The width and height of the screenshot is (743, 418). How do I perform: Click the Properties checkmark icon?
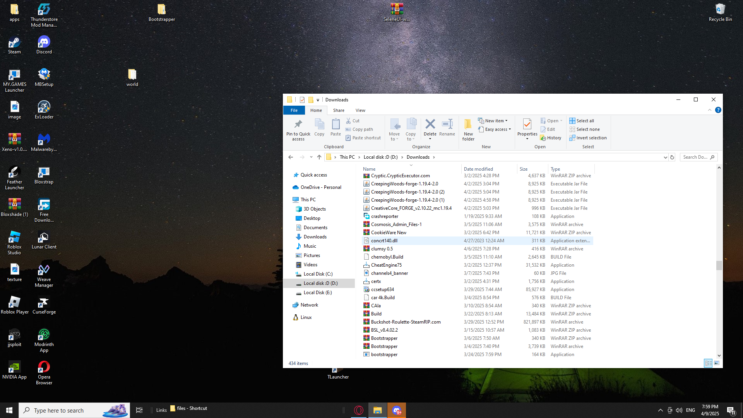527,124
